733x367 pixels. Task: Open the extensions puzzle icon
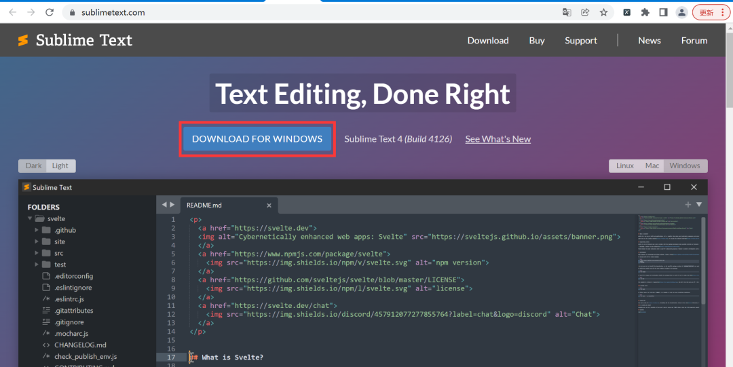[645, 13]
